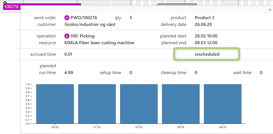Open the 100: Picking operation
This screenshot has height=134, width=273.
click(x=82, y=36)
